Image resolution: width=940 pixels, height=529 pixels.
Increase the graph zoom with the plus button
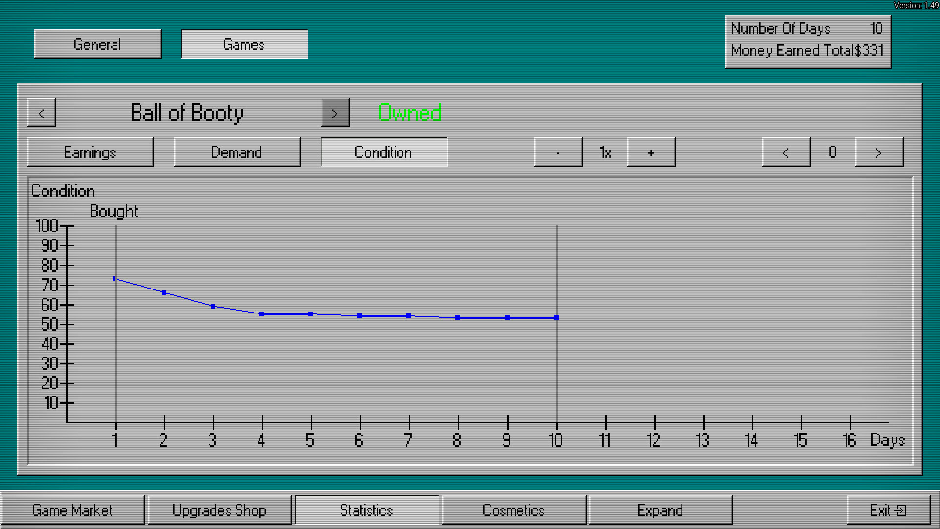pyautogui.click(x=652, y=152)
